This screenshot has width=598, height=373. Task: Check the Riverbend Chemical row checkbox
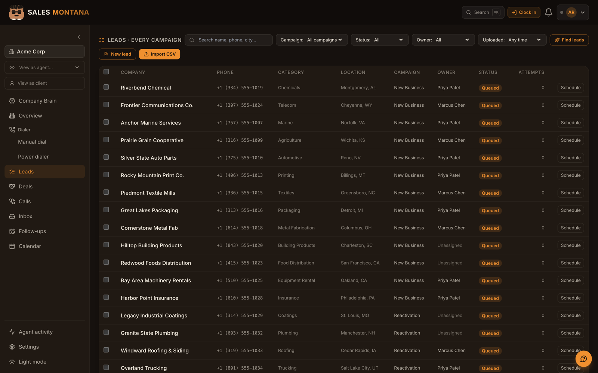coord(106,87)
